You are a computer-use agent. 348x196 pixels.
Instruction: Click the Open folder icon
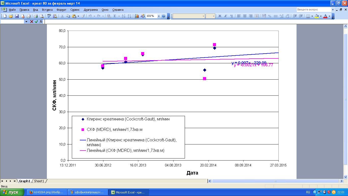(x=11, y=16)
